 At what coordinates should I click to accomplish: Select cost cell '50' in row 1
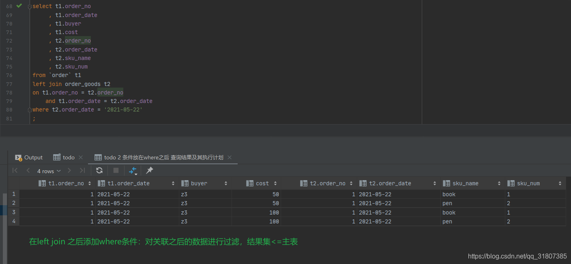pyautogui.click(x=256, y=194)
